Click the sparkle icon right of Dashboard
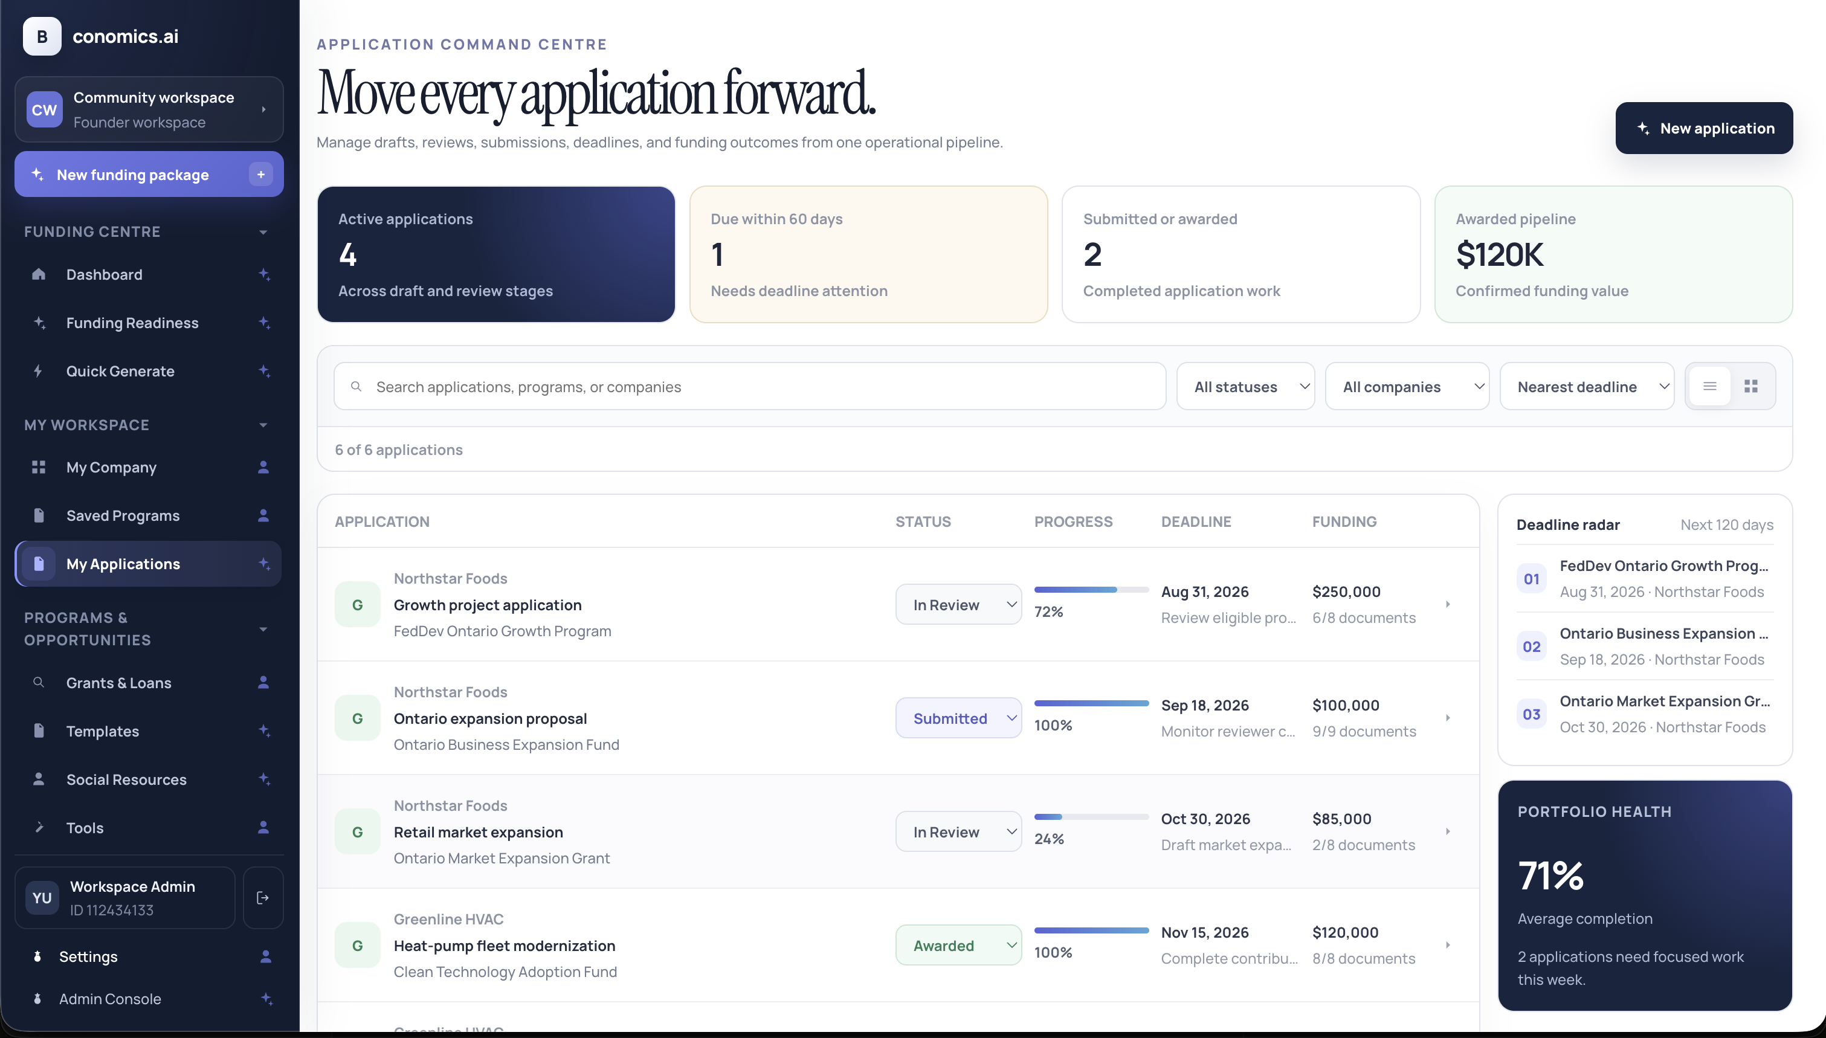 point(263,274)
